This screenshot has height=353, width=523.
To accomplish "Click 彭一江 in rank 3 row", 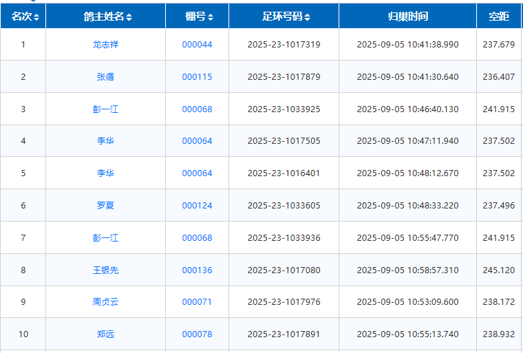I will tap(105, 109).
